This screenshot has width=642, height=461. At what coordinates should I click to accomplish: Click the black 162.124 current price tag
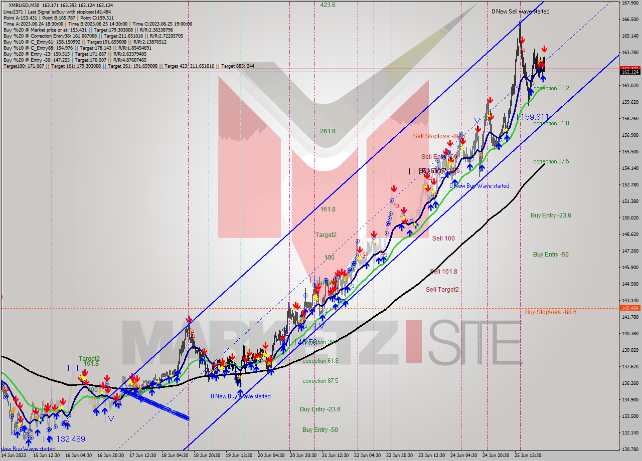click(630, 72)
